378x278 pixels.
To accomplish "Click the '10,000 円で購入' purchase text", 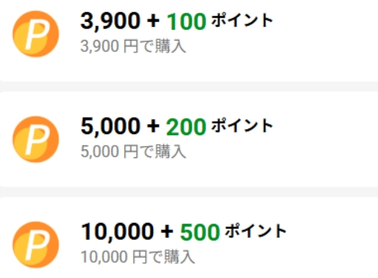I will coord(138,257).
